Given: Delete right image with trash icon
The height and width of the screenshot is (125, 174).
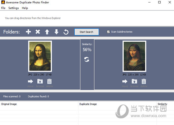Looking at the screenshot, I should coord(144,81).
